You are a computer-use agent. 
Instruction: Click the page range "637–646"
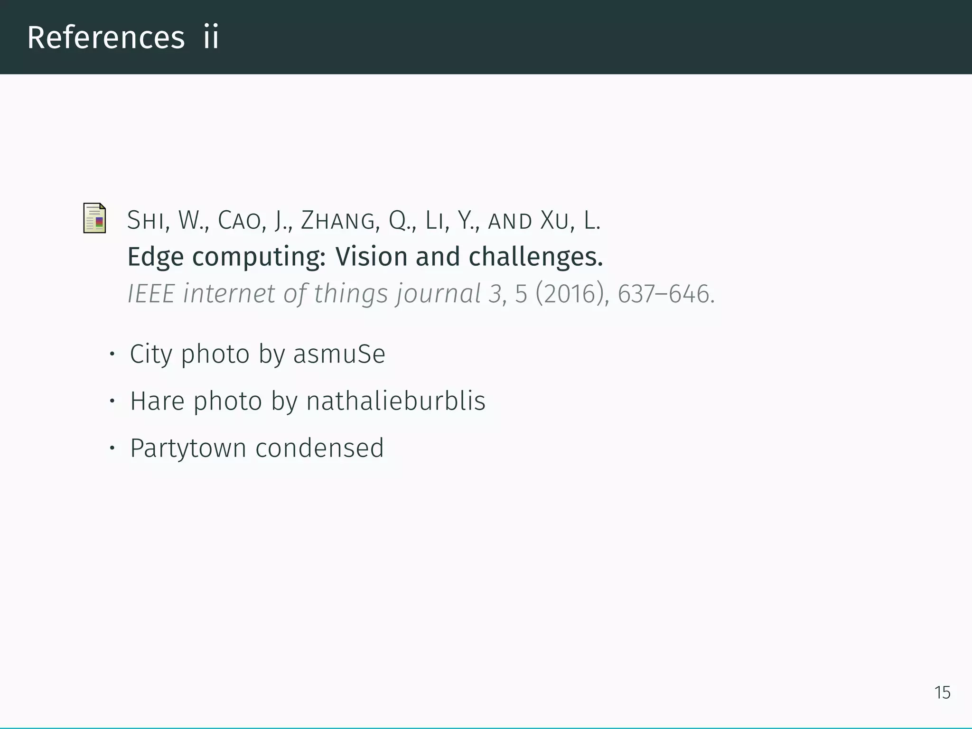coord(664,294)
